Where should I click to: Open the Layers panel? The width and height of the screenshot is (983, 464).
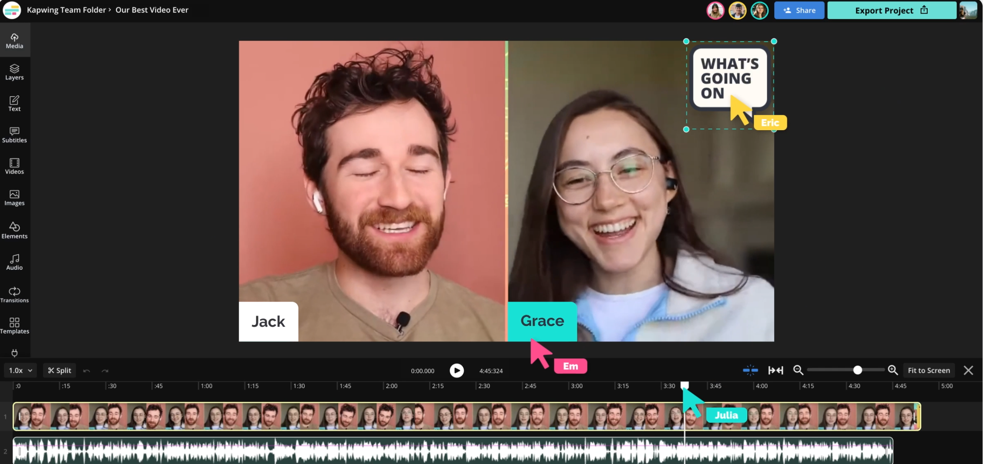click(x=14, y=72)
